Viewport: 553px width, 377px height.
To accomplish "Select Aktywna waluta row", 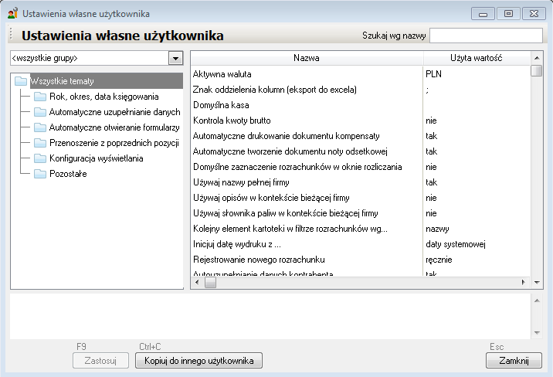I will coord(360,74).
